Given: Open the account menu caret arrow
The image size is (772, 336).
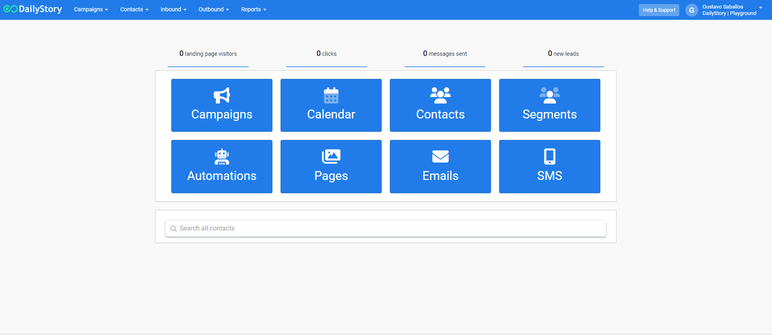Looking at the screenshot, I should click(761, 8).
